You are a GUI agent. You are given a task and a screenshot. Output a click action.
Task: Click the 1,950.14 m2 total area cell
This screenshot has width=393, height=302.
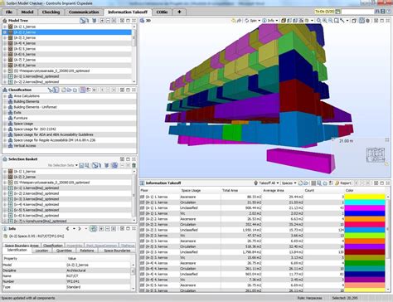tap(241, 230)
